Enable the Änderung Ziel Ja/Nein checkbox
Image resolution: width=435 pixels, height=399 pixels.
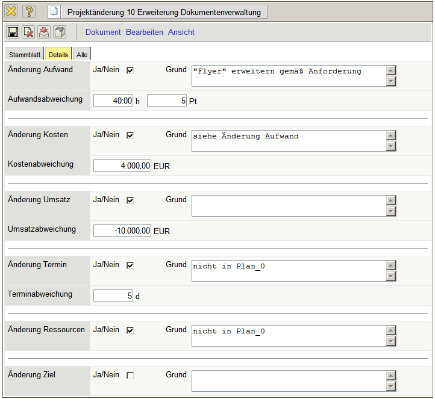(130, 376)
